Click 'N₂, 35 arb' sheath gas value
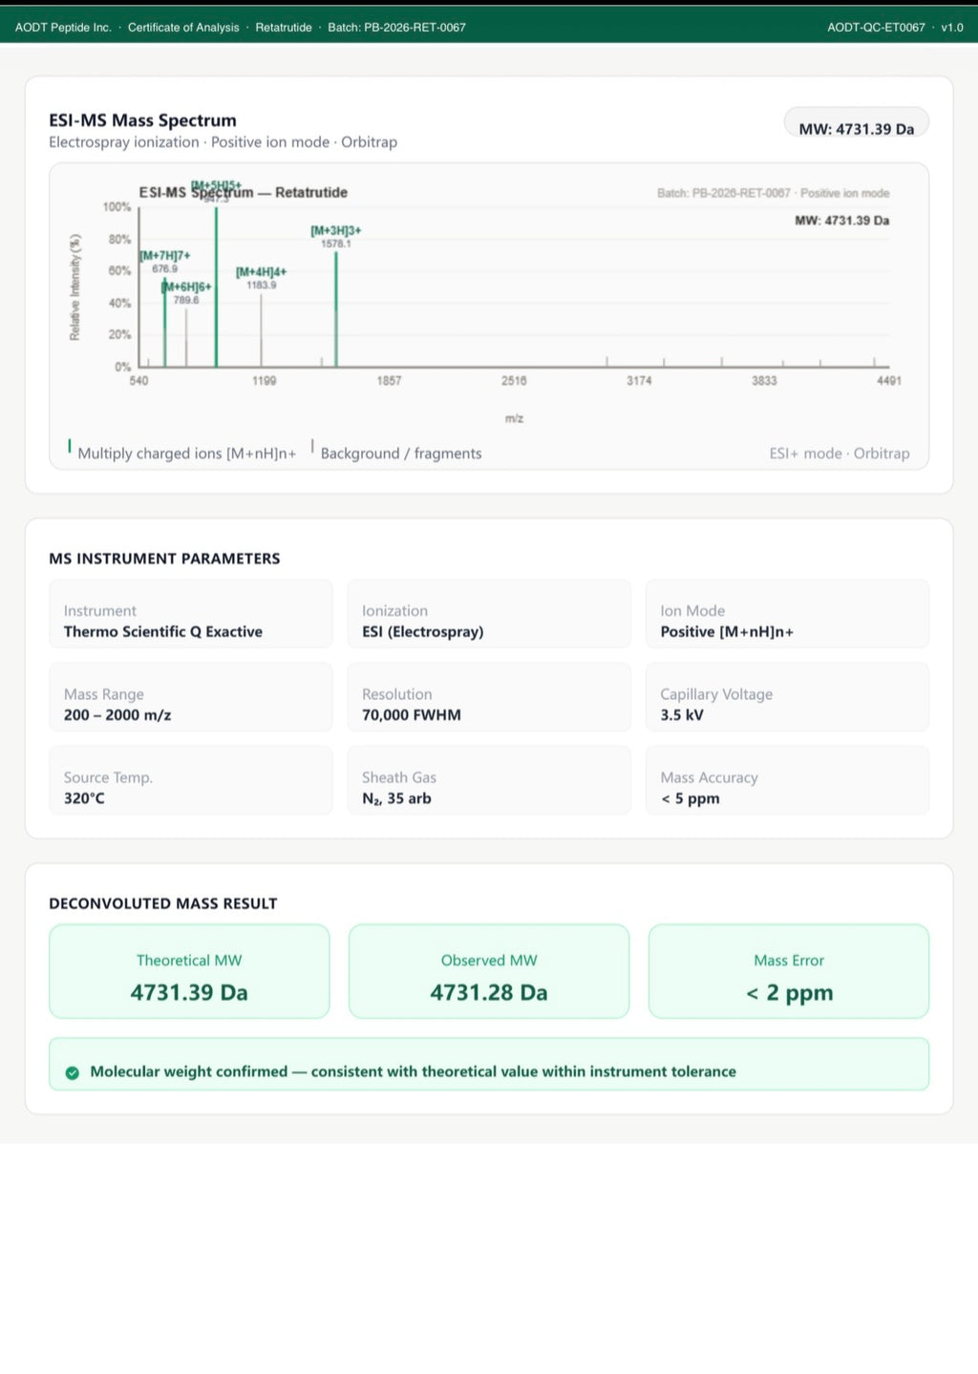Viewport: 978px width, 1374px height. tap(396, 798)
